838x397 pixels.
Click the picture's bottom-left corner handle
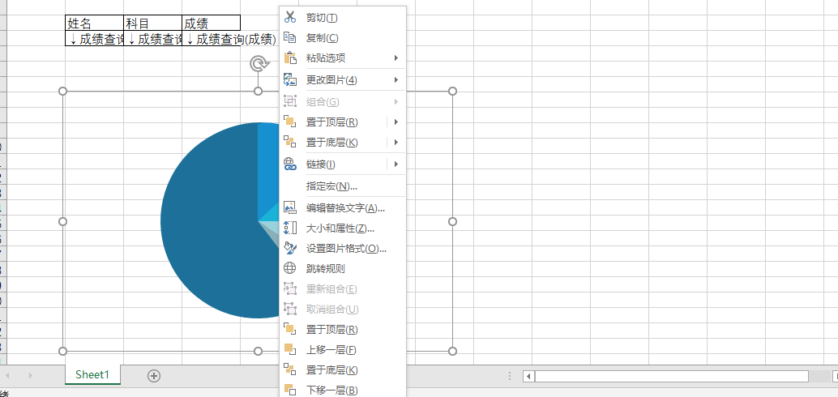[x=62, y=351]
